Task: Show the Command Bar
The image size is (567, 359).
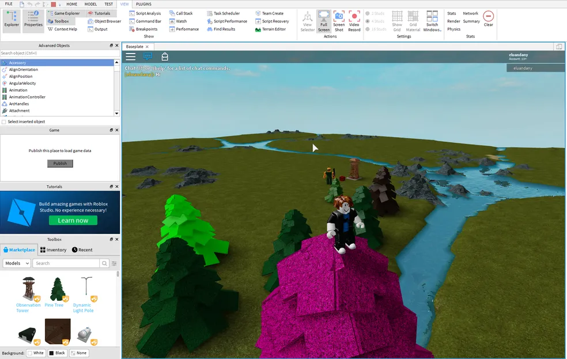Action: pos(145,21)
